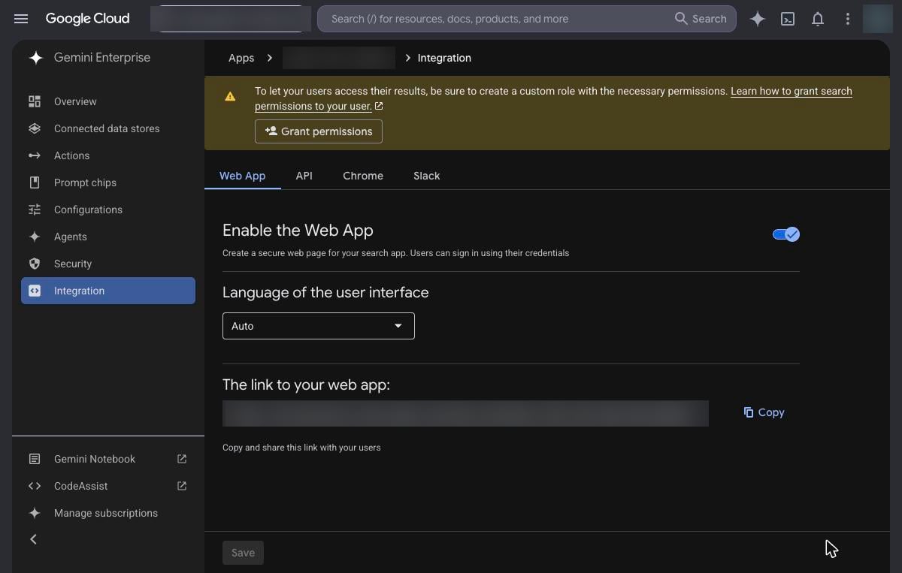The image size is (902, 573).
Task: Select Integration in the sidebar
Action: 108,291
